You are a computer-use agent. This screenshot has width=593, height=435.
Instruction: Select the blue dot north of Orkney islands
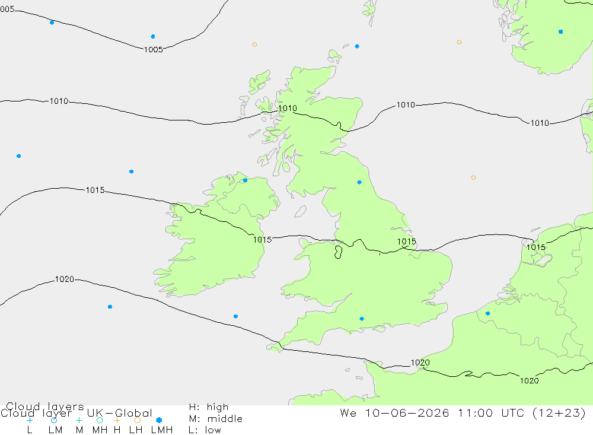pos(357,46)
